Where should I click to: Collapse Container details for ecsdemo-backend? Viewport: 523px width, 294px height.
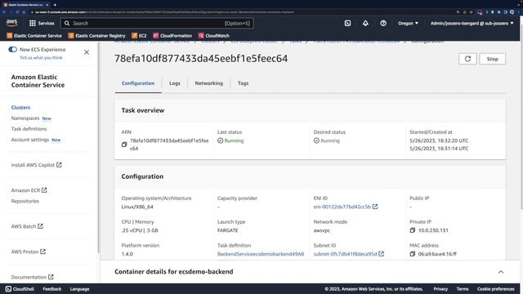501,272
